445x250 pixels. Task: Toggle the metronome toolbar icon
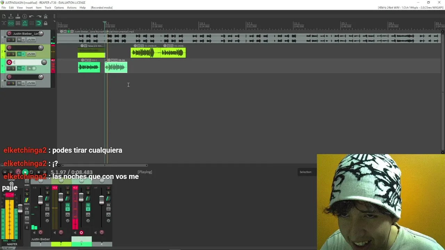pyautogui.click(x=46, y=16)
